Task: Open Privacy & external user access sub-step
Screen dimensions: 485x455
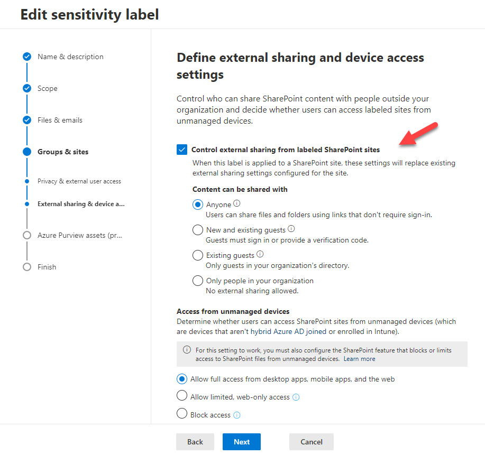Action: pyautogui.click(x=79, y=181)
